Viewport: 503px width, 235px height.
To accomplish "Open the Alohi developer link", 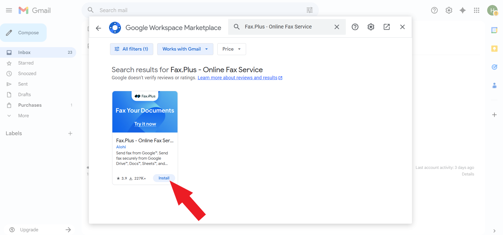I will (x=121, y=147).
